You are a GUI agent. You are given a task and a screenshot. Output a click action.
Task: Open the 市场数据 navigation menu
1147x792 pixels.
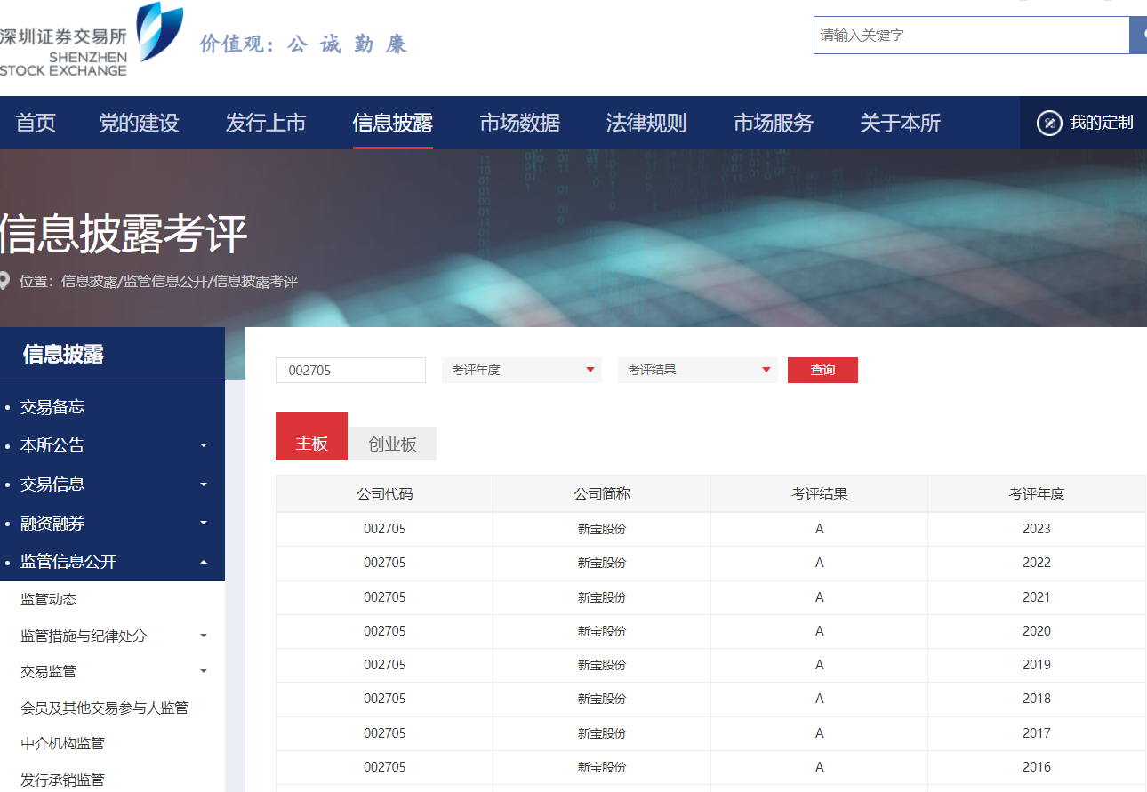pyautogui.click(x=519, y=123)
